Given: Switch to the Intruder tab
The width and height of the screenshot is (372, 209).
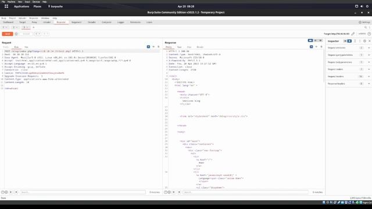Looking at the screenshot, I should coord(46,22).
